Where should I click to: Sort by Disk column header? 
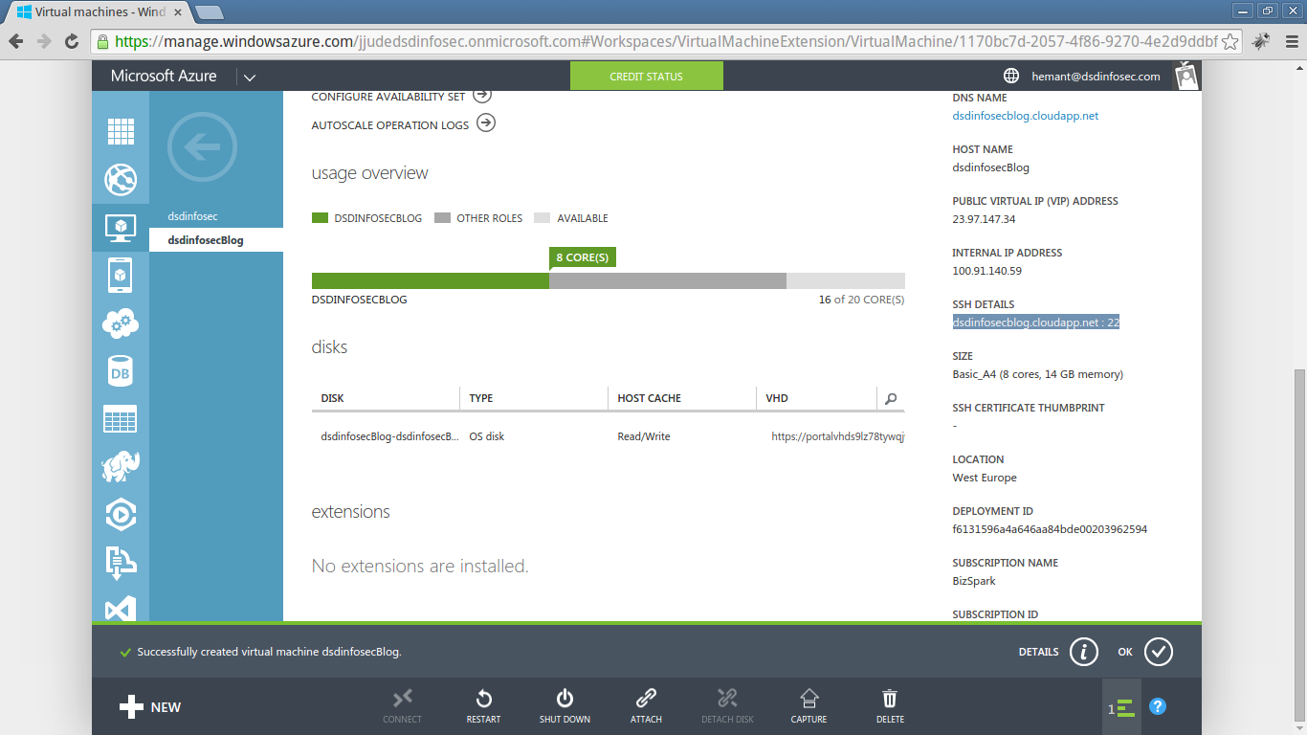pyautogui.click(x=386, y=398)
